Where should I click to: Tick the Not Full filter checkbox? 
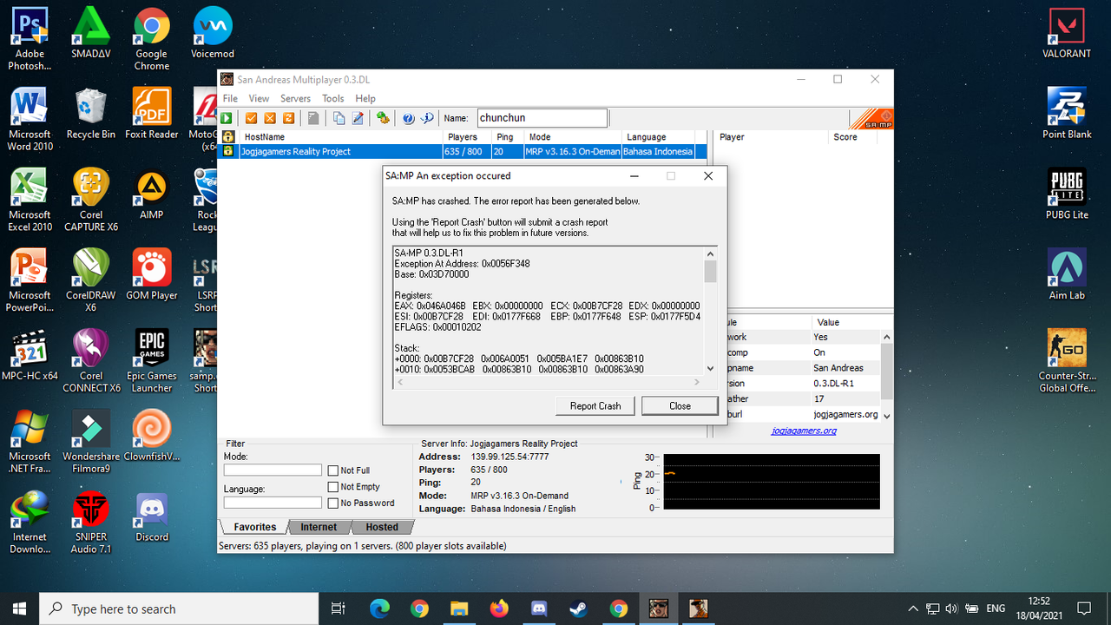tap(332, 470)
